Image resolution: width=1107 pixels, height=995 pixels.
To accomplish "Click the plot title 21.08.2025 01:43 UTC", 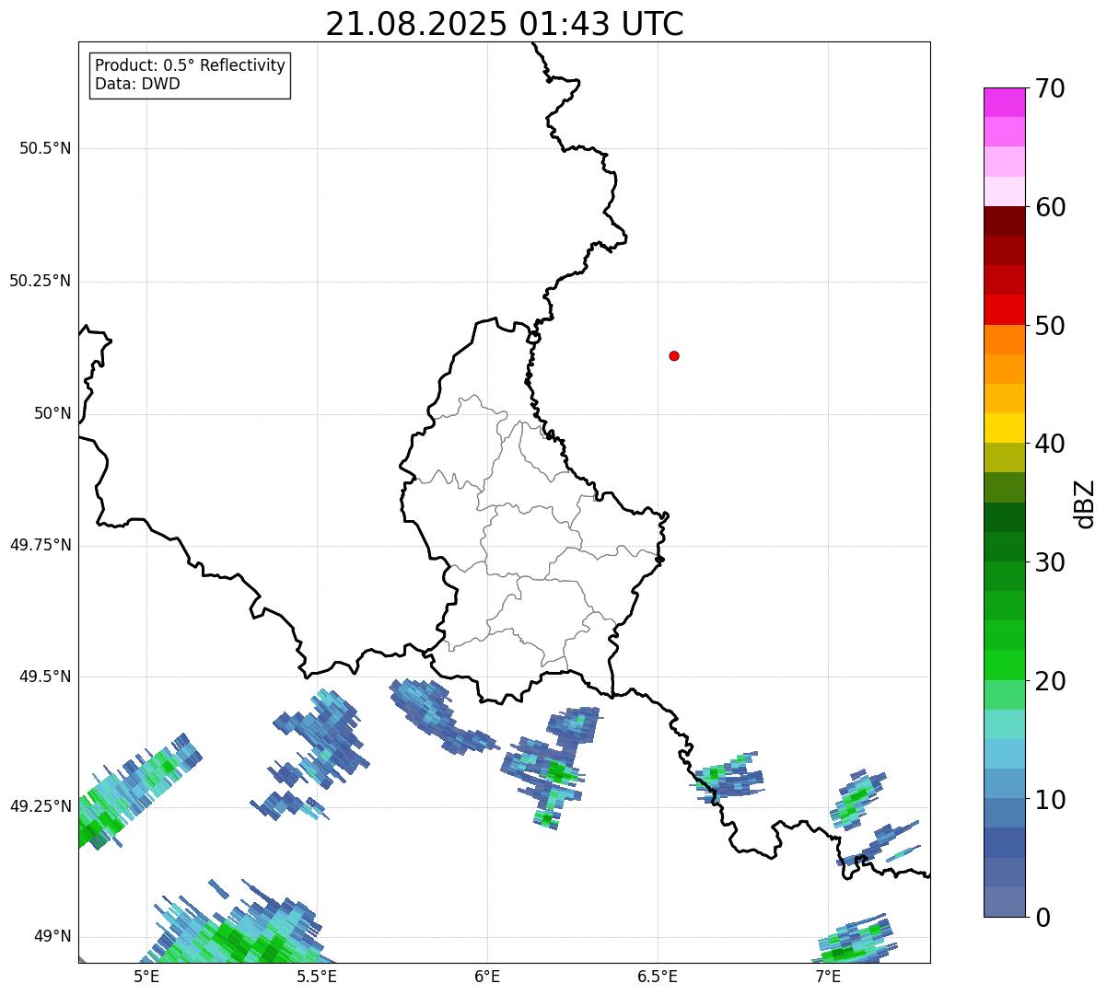I will click(x=505, y=24).
